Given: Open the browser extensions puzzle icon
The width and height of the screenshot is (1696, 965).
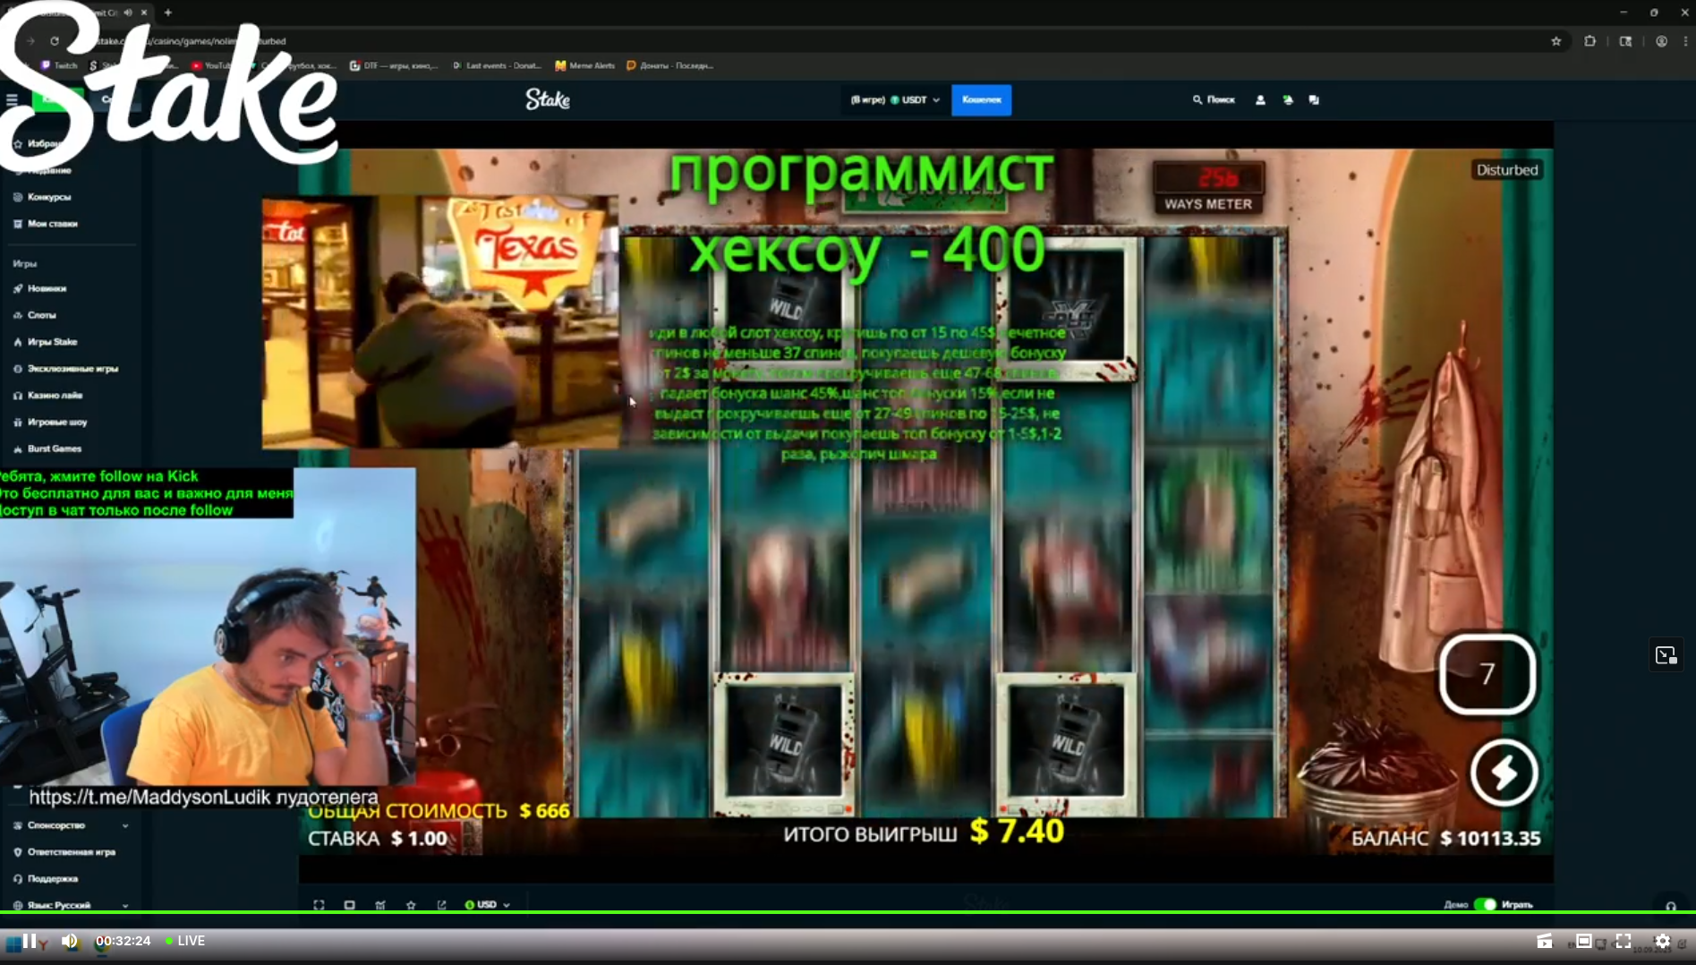Looking at the screenshot, I should click(x=1590, y=41).
